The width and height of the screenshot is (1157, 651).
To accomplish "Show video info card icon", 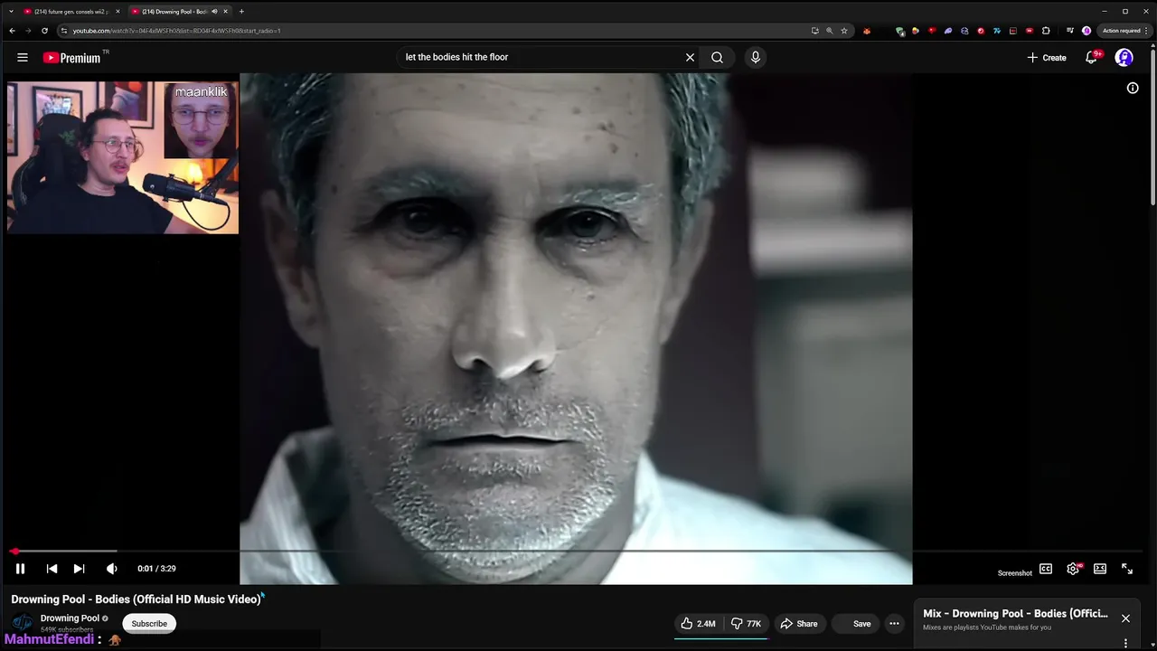I will pos(1133,88).
